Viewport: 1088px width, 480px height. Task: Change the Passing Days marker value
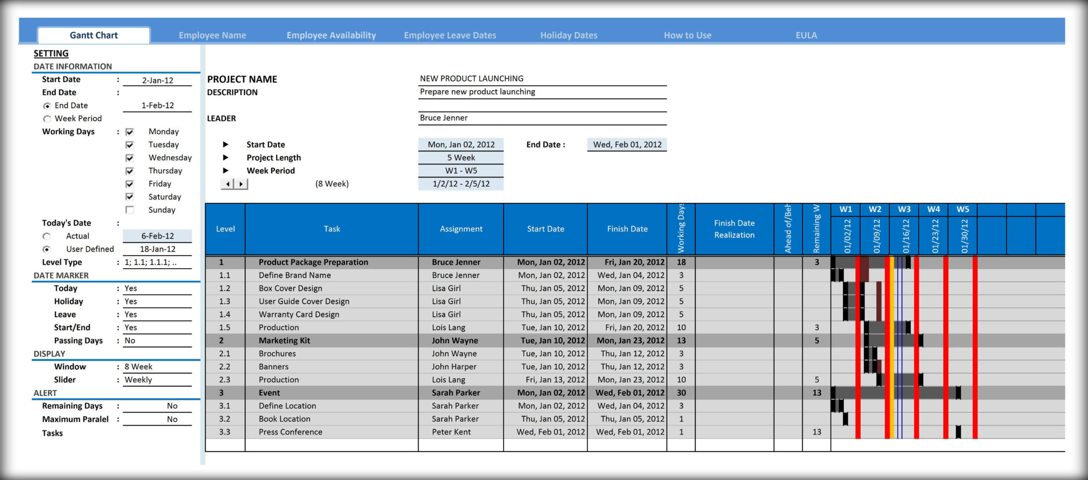click(x=157, y=340)
